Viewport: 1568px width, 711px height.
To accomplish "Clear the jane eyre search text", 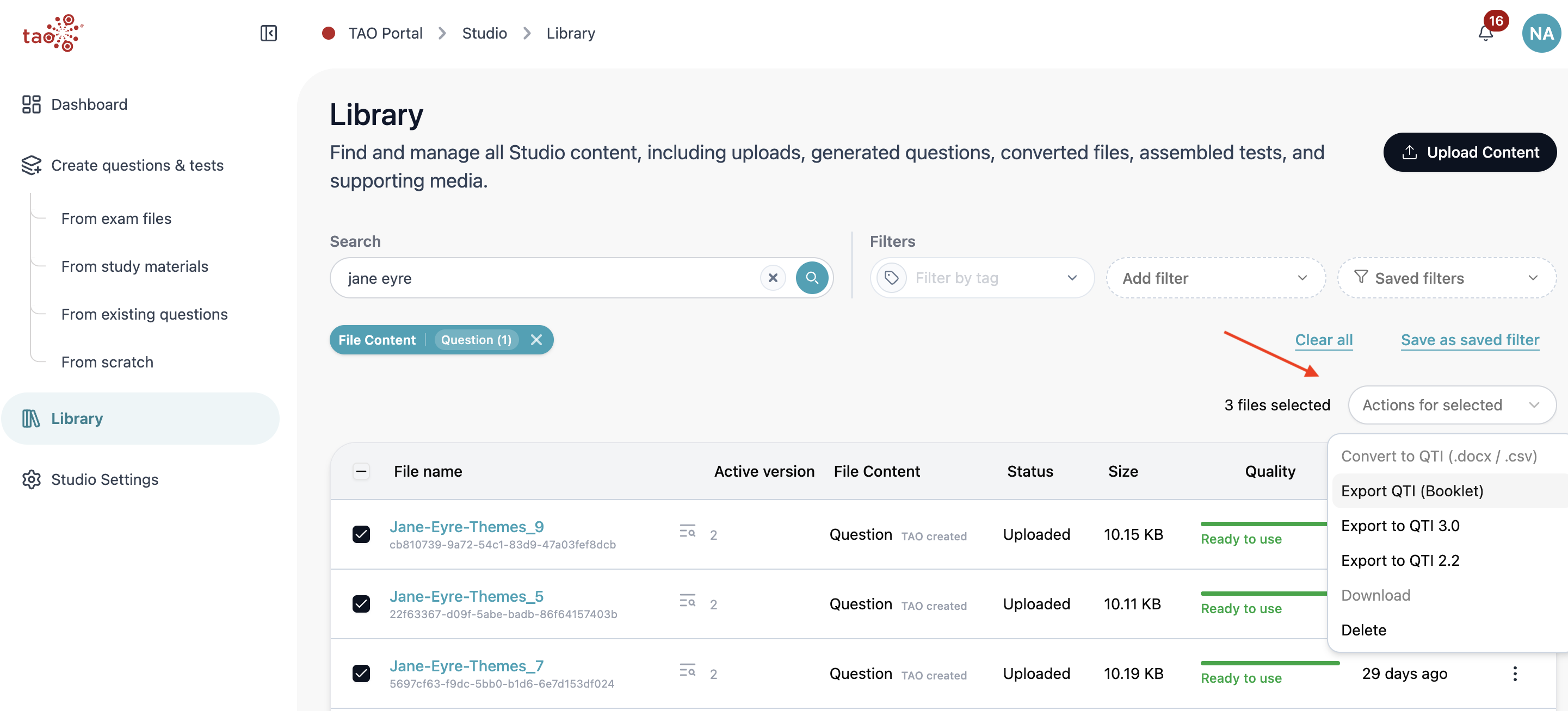I will coord(773,278).
